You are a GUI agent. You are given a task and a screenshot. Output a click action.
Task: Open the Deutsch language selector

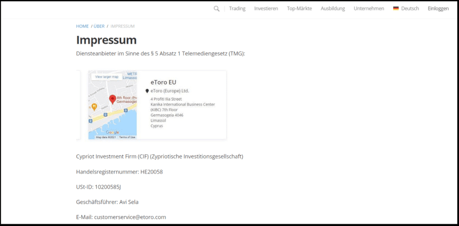click(x=406, y=8)
